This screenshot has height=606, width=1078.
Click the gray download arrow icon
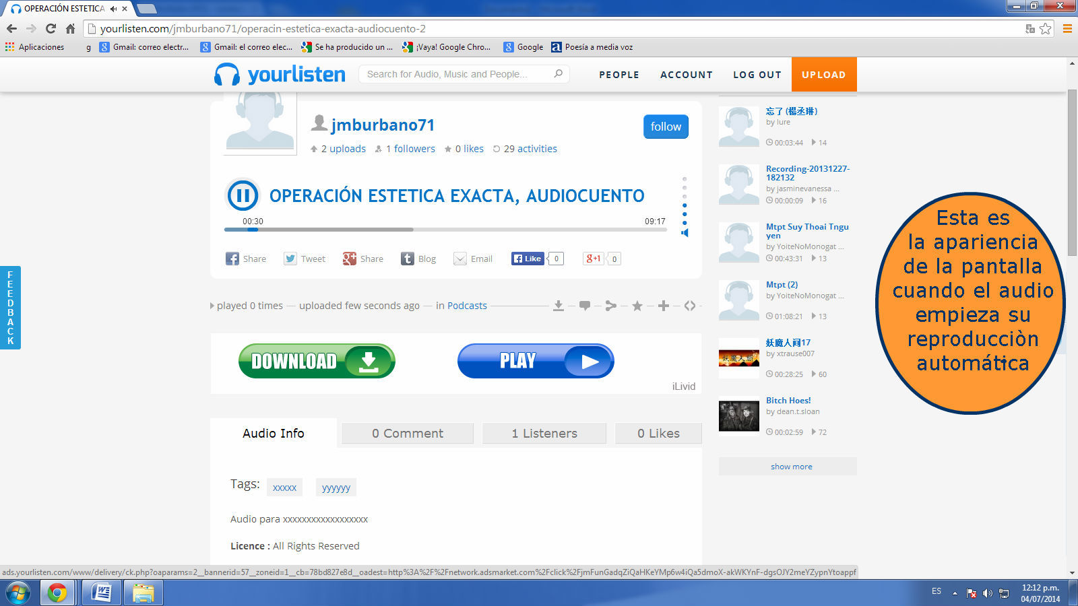pyautogui.click(x=558, y=306)
